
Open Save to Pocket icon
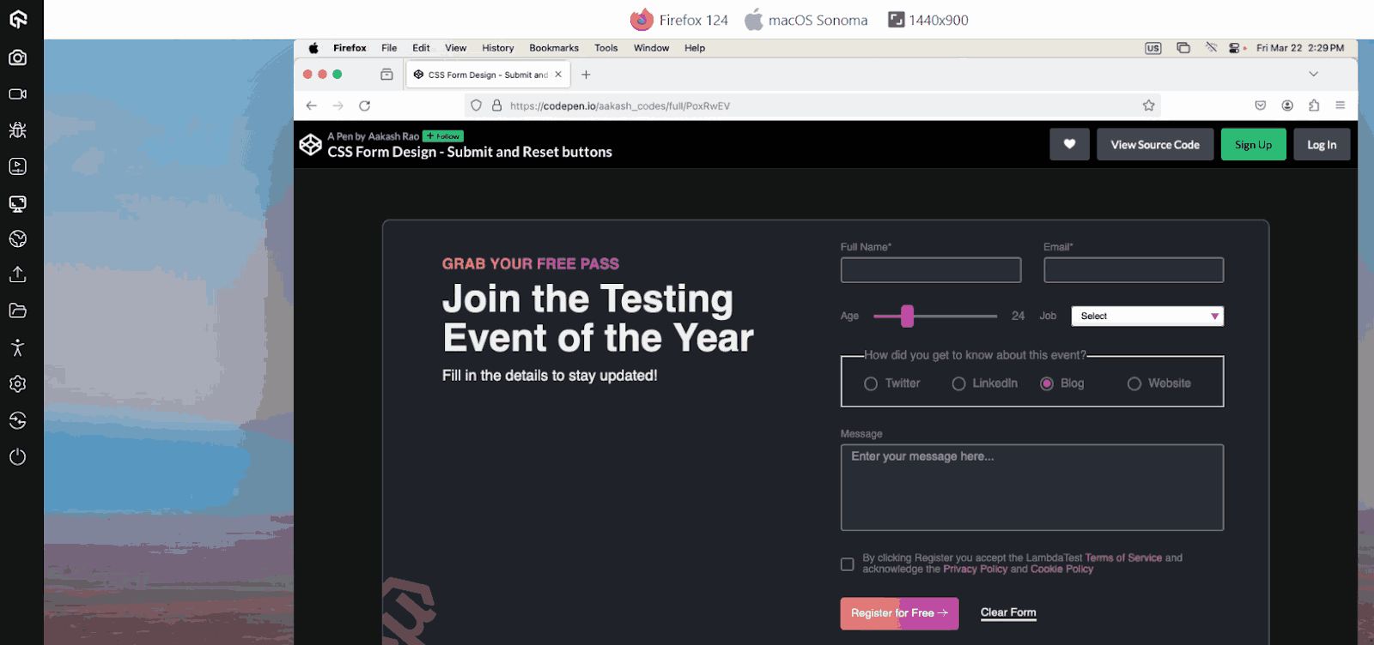[x=1261, y=105]
